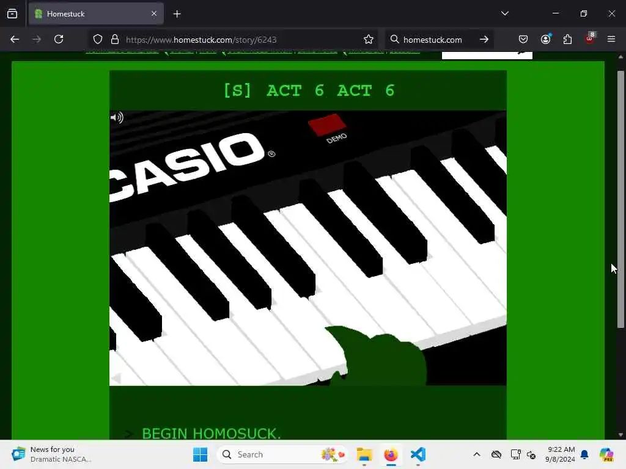Open Firefox View recent browsing icon
The image size is (626, 469).
click(12, 13)
